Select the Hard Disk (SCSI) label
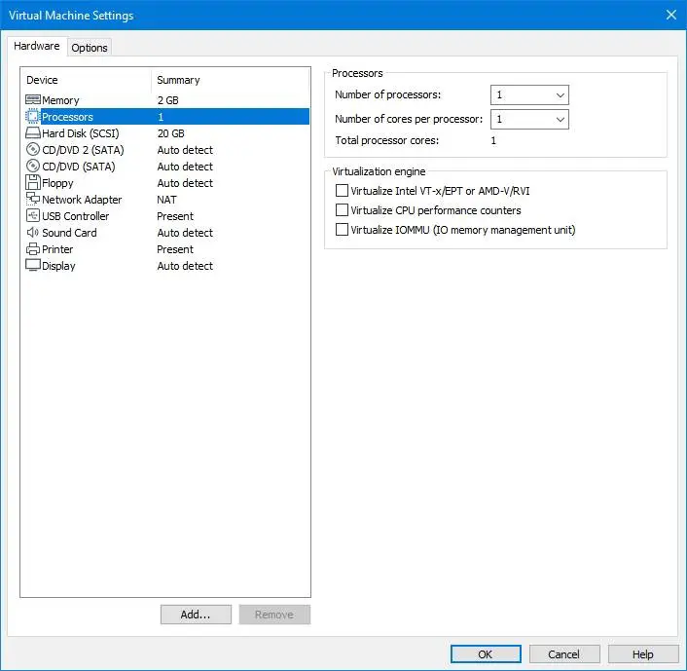 [x=81, y=133]
